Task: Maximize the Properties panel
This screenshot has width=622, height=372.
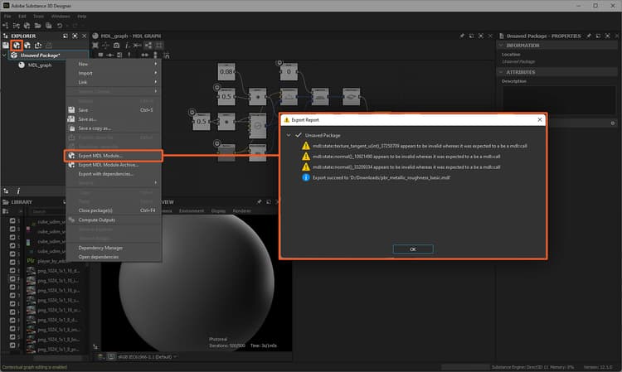Action: tap(607, 36)
